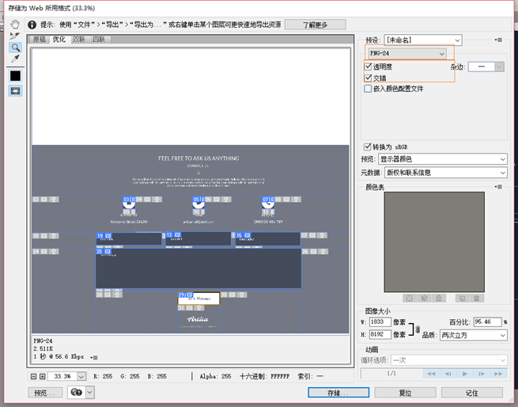The height and width of the screenshot is (407, 518).
Task: Click the black eyedropper color swatch
Action: [x=15, y=76]
